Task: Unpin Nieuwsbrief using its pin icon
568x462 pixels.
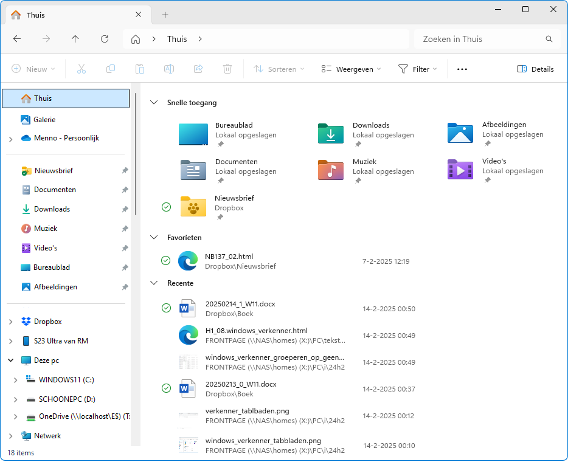Action: point(125,171)
